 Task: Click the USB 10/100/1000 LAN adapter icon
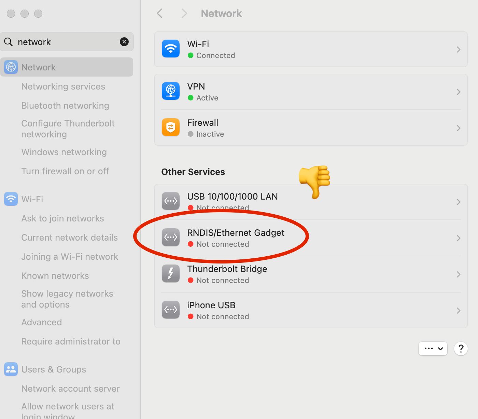coord(171,201)
